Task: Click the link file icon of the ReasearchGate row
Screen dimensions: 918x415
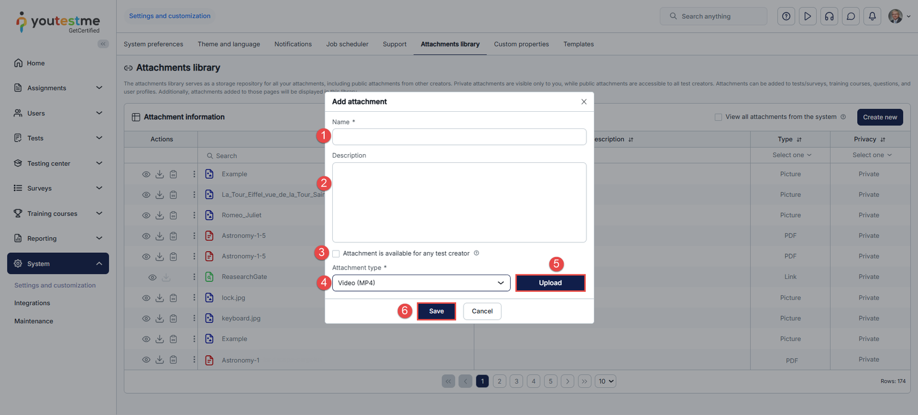Action: coord(209,277)
